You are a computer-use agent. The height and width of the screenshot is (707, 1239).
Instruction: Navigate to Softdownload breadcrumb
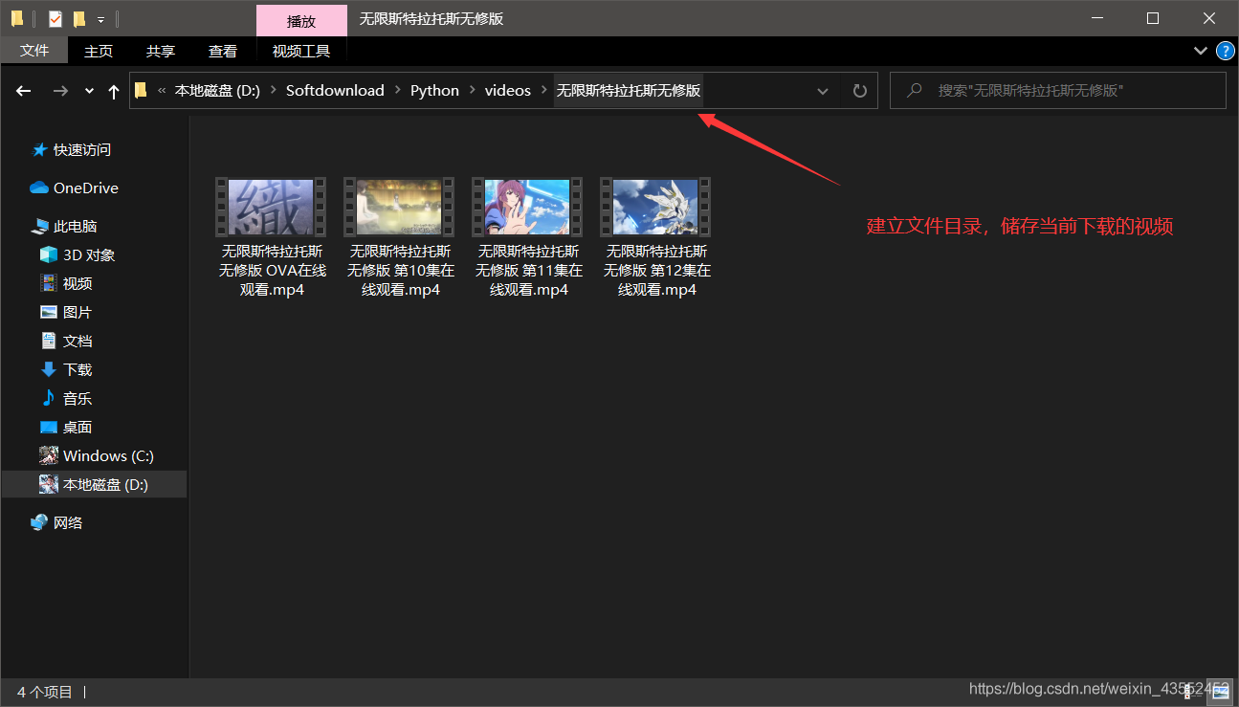point(335,90)
